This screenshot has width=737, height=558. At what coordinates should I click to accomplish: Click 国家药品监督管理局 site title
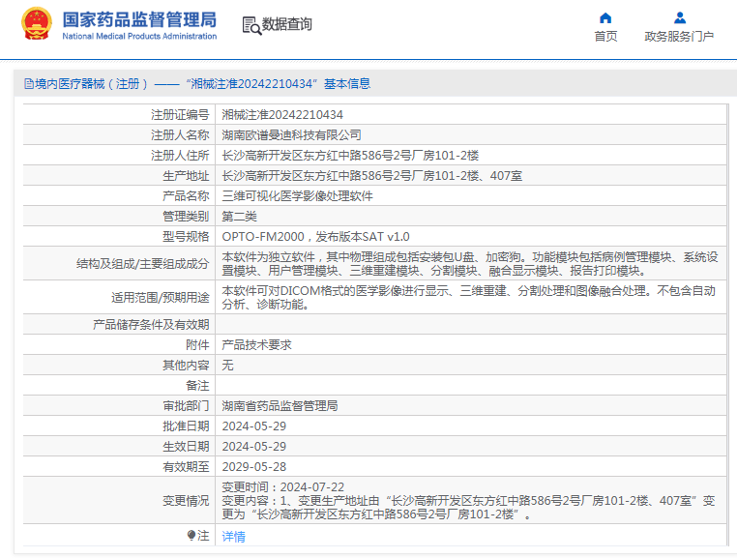(x=139, y=19)
